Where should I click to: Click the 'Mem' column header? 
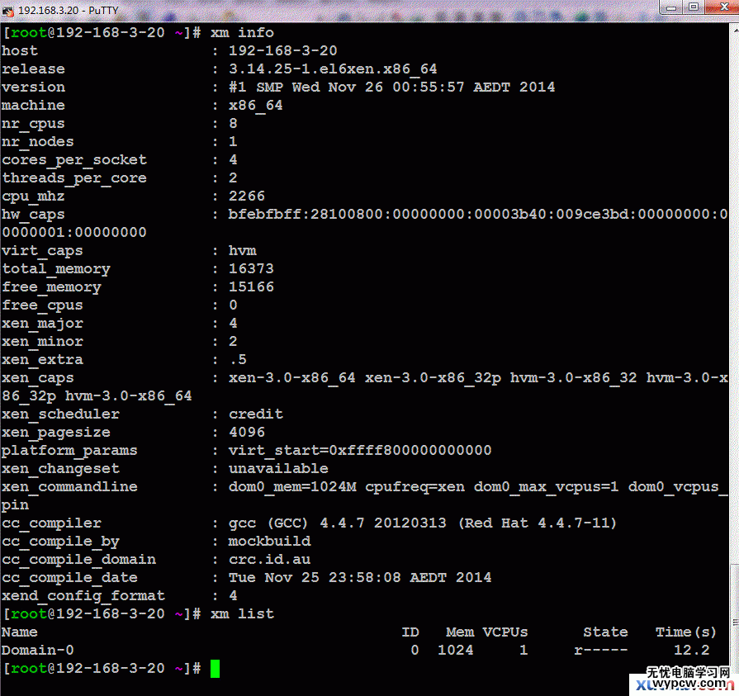(460, 632)
